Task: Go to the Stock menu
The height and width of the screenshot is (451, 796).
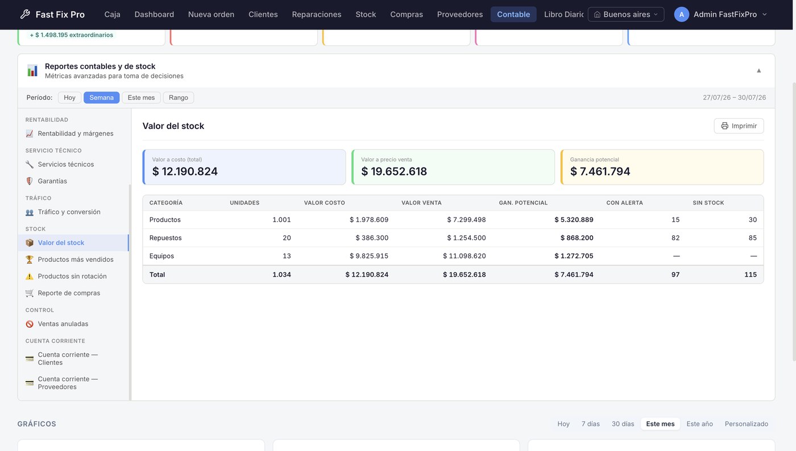Action: coord(366,14)
